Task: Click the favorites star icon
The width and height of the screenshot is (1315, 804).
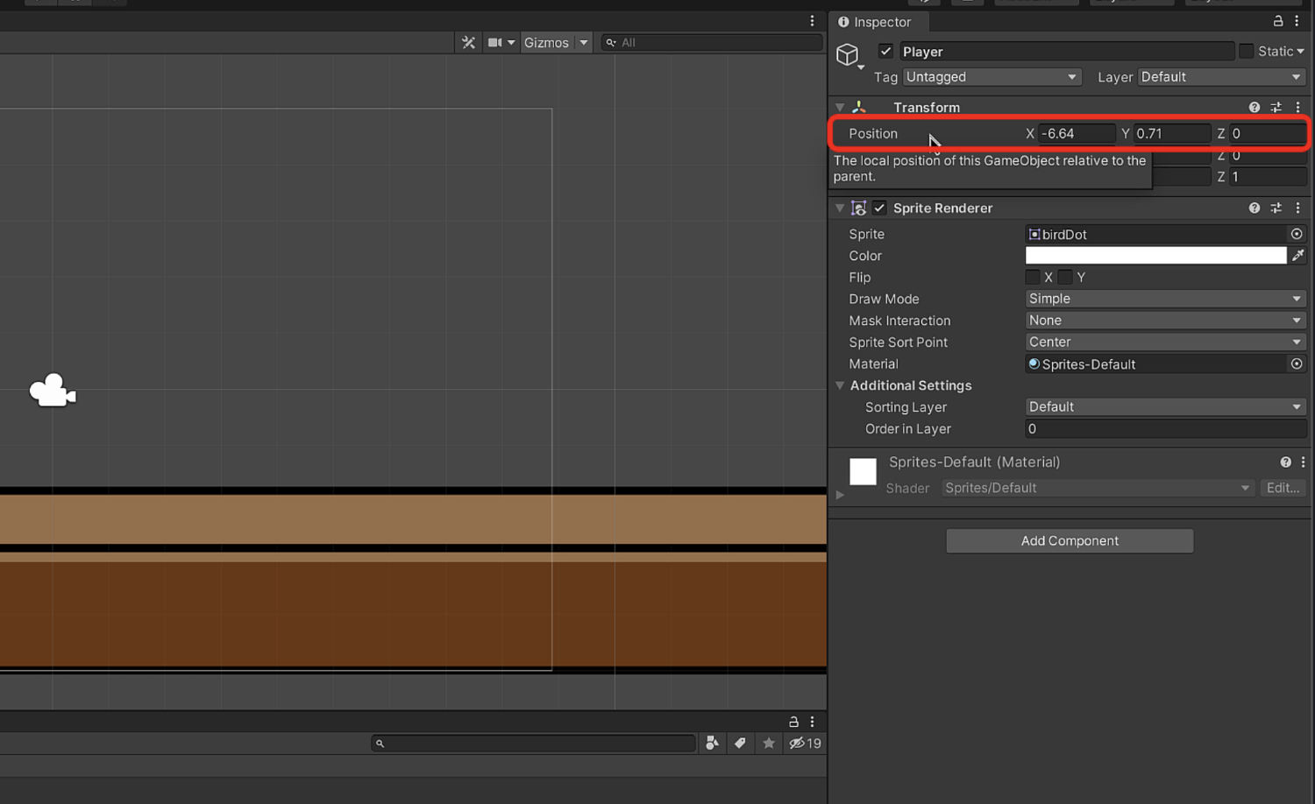Action: [768, 743]
